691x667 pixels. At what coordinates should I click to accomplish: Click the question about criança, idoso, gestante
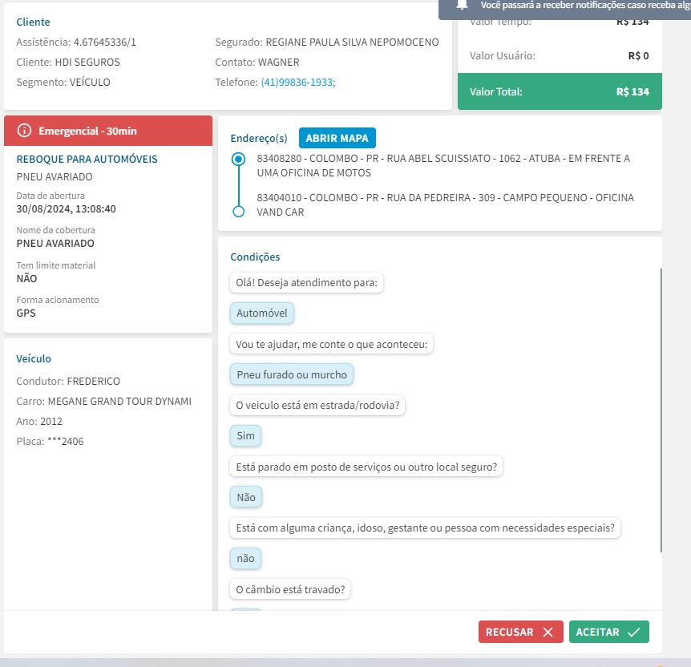click(x=426, y=528)
